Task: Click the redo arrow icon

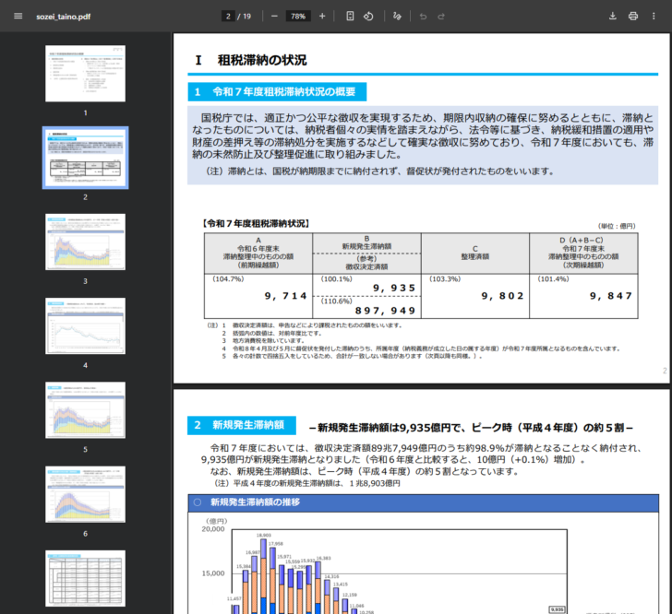Action: pyautogui.click(x=441, y=17)
